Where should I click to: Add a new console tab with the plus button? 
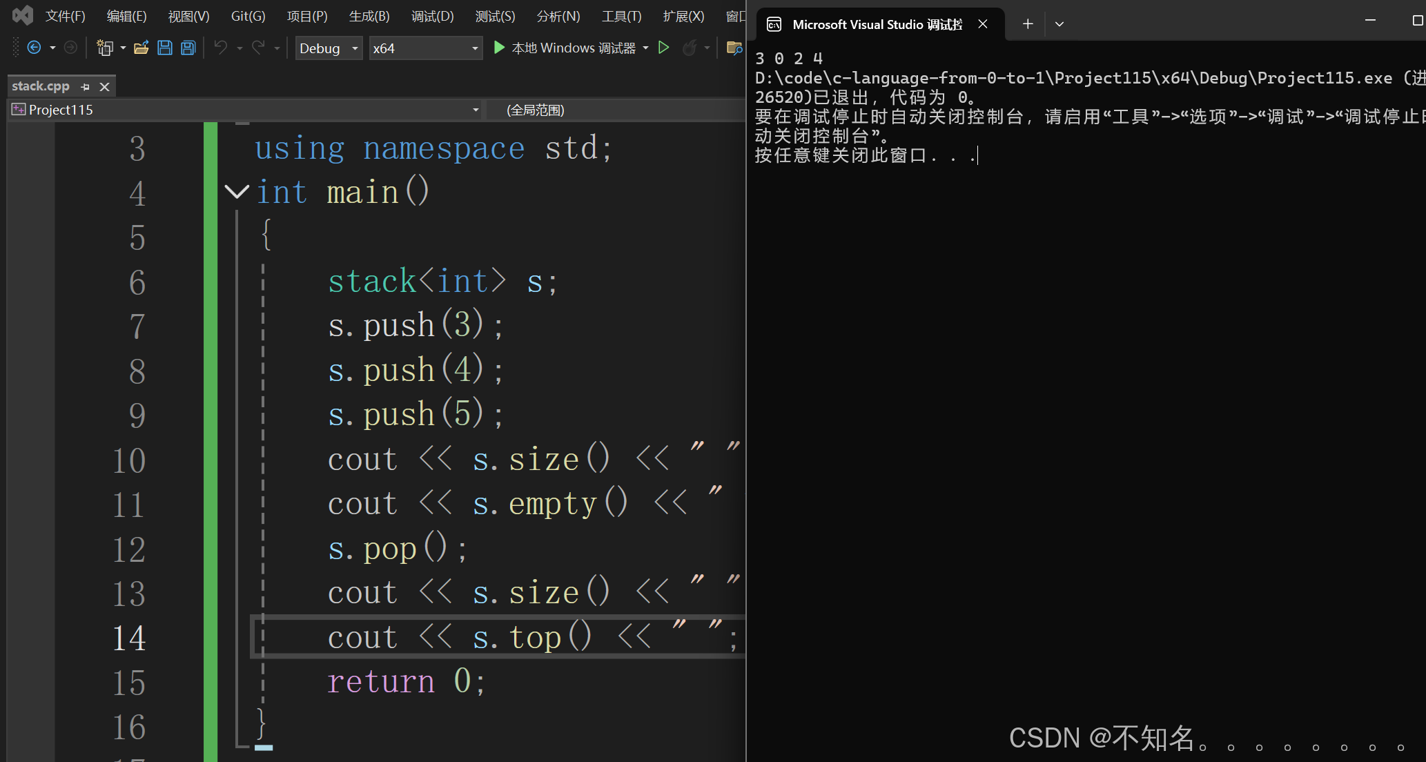pyautogui.click(x=1028, y=24)
